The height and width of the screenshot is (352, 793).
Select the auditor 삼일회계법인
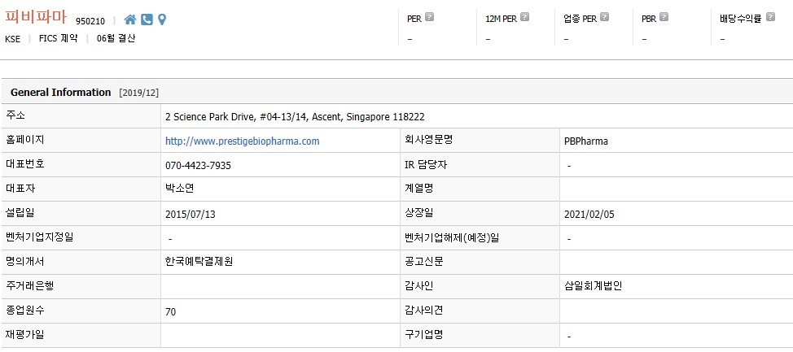pyautogui.click(x=593, y=286)
